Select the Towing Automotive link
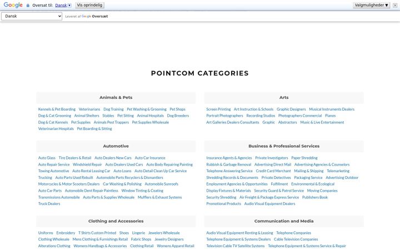This screenshot has height=250, width=400. (x=53, y=171)
